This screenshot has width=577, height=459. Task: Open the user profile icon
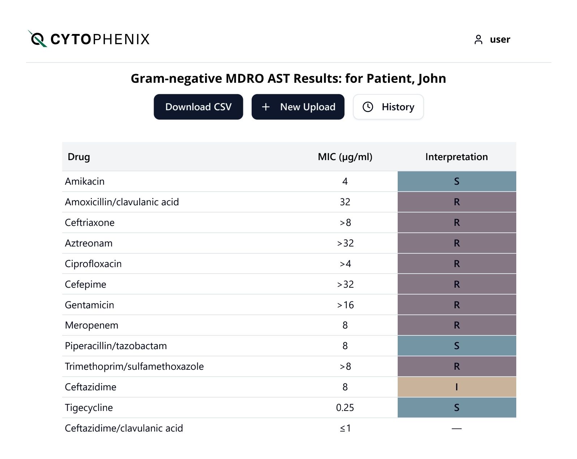[x=478, y=39]
